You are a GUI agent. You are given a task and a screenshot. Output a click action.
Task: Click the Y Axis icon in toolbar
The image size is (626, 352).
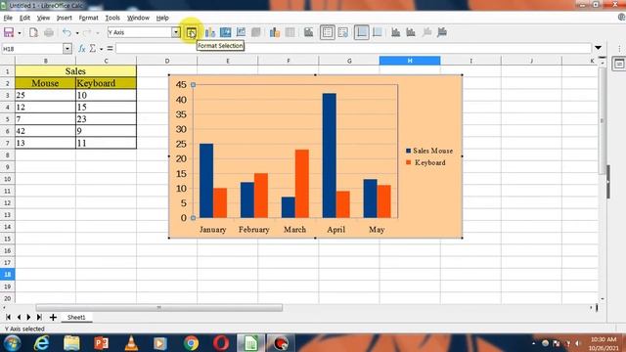pyautogui.click(x=411, y=32)
